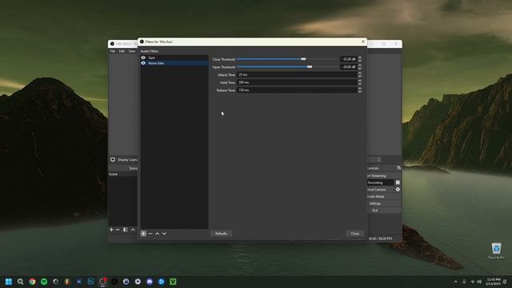
Task: Click the Release Time input field
Action: click(x=297, y=90)
